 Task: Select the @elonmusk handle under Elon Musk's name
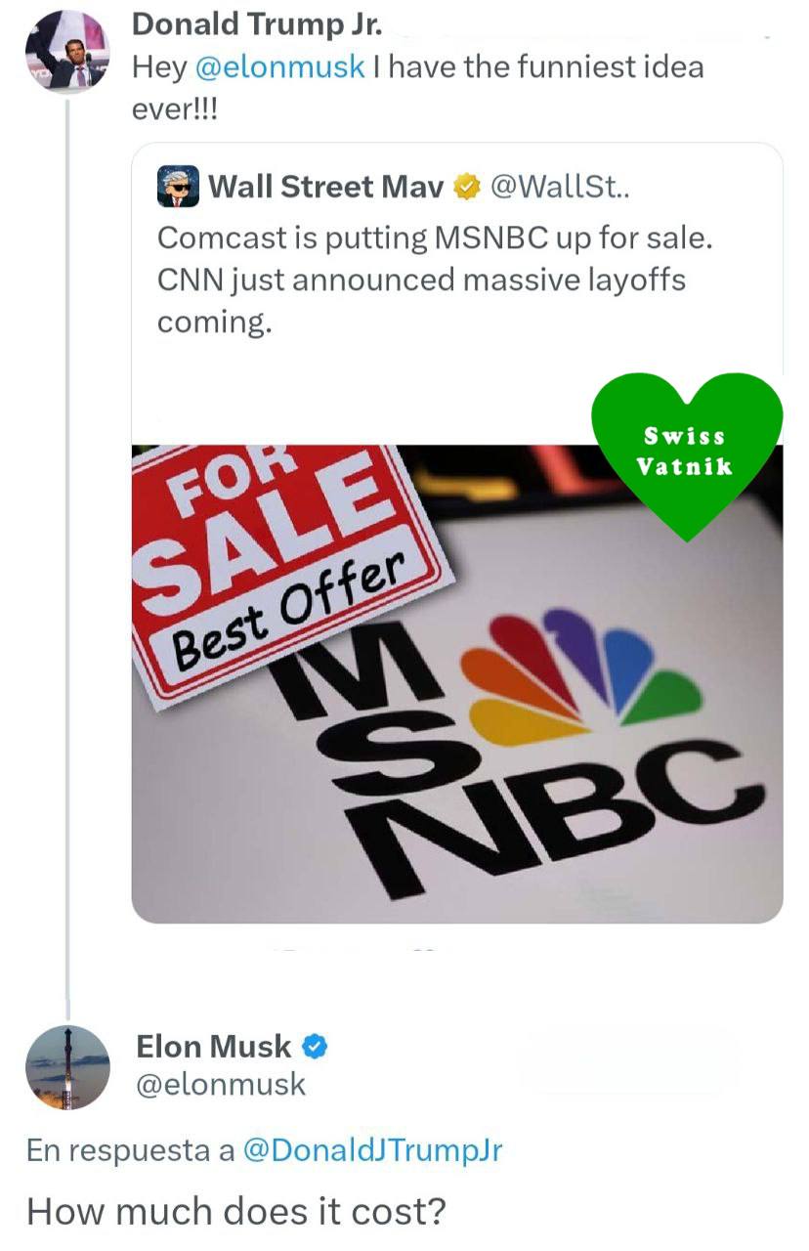(221, 1084)
